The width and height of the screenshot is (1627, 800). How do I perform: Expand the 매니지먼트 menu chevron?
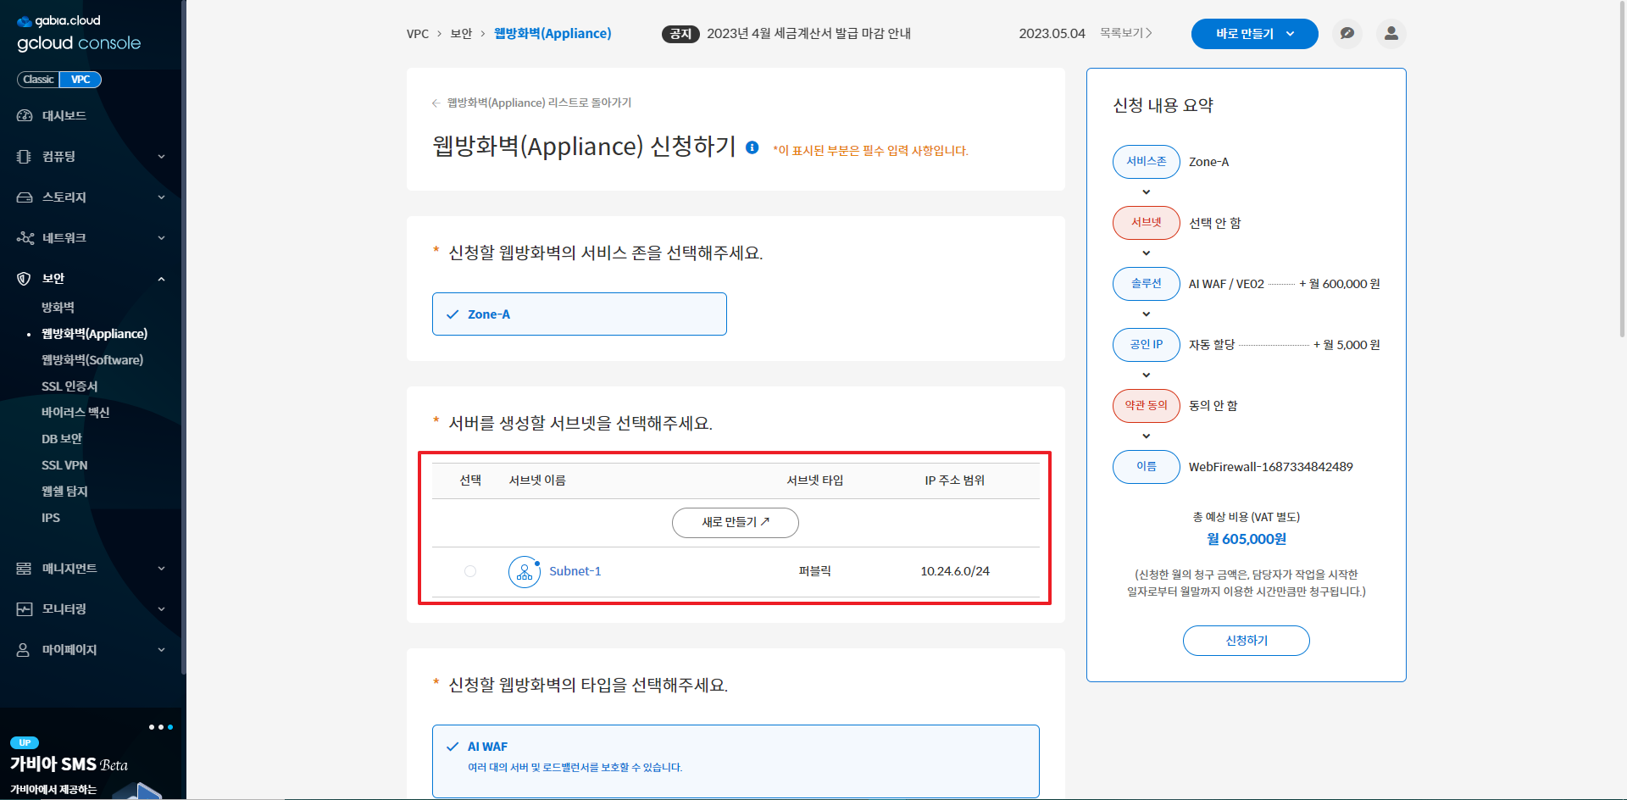pyautogui.click(x=161, y=569)
